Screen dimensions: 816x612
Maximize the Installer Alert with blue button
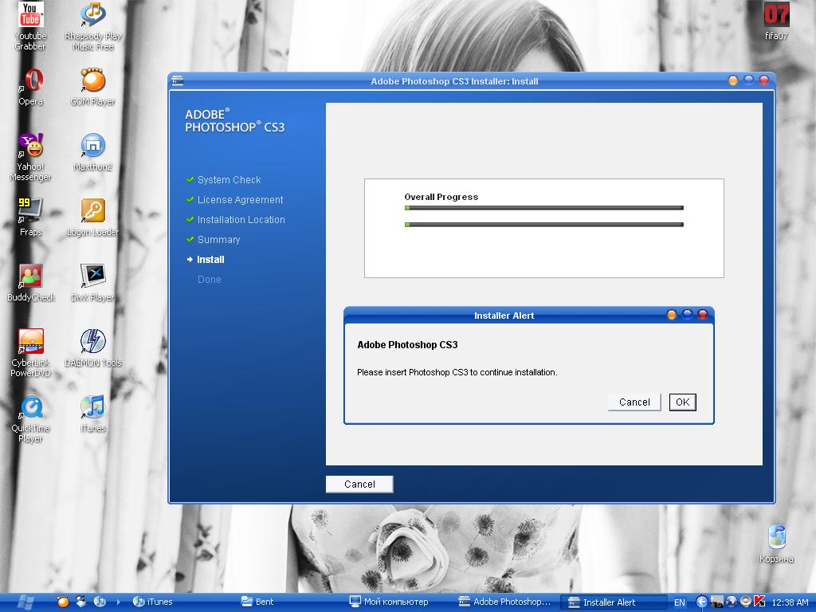pos(687,314)
